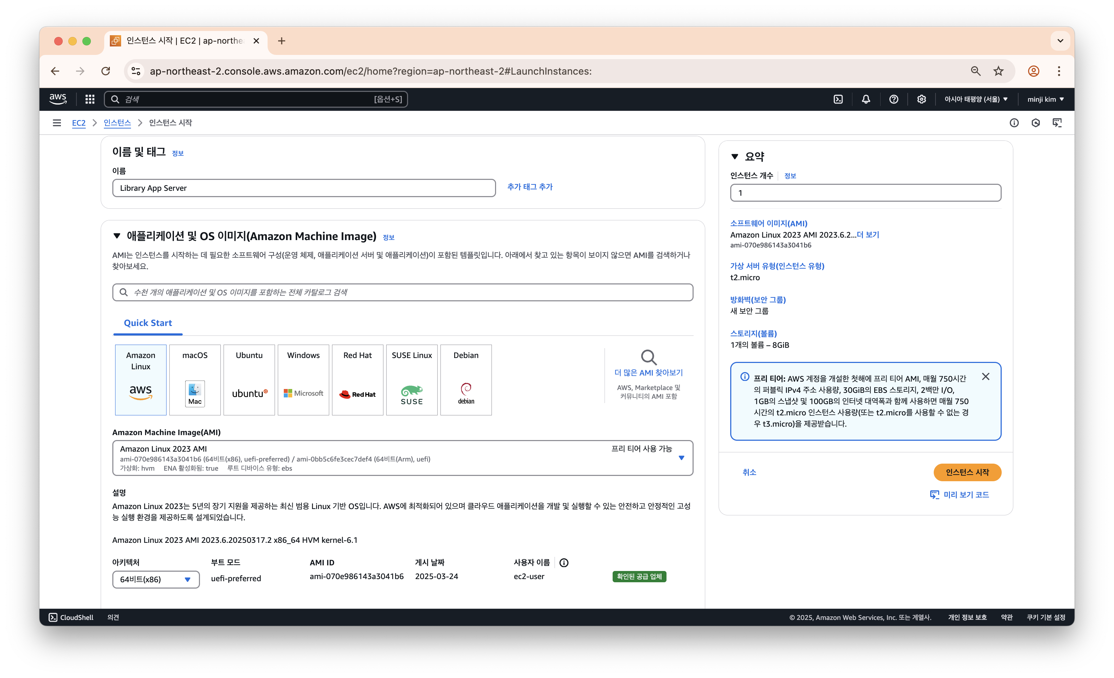1114x678 pixels.
Task: Select the Windows quick start tile
Action: pos(303,380)
